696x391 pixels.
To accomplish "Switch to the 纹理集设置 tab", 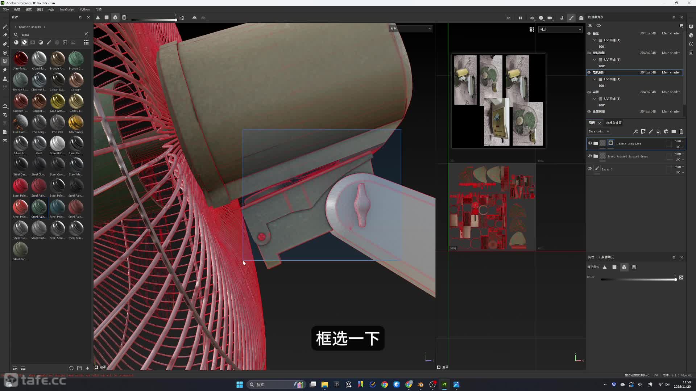I will [613, 123].
